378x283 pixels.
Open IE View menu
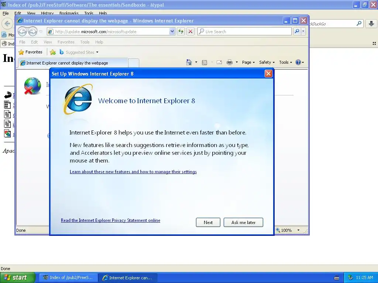coord(48,42)
